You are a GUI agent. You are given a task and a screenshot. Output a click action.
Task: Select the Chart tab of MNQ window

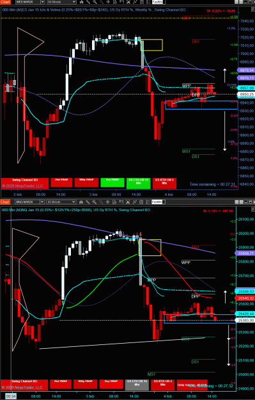5,202
